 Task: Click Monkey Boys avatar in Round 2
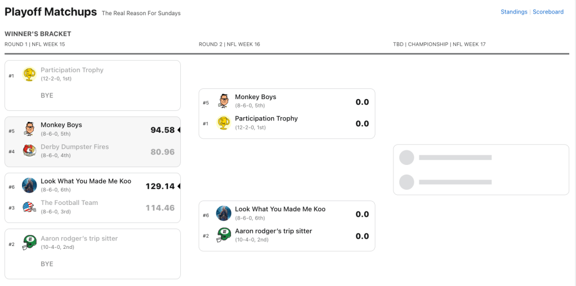(x=224, y=101)
